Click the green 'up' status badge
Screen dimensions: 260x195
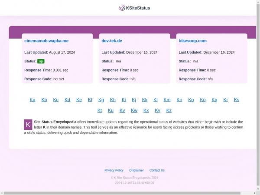coord(41,61)
